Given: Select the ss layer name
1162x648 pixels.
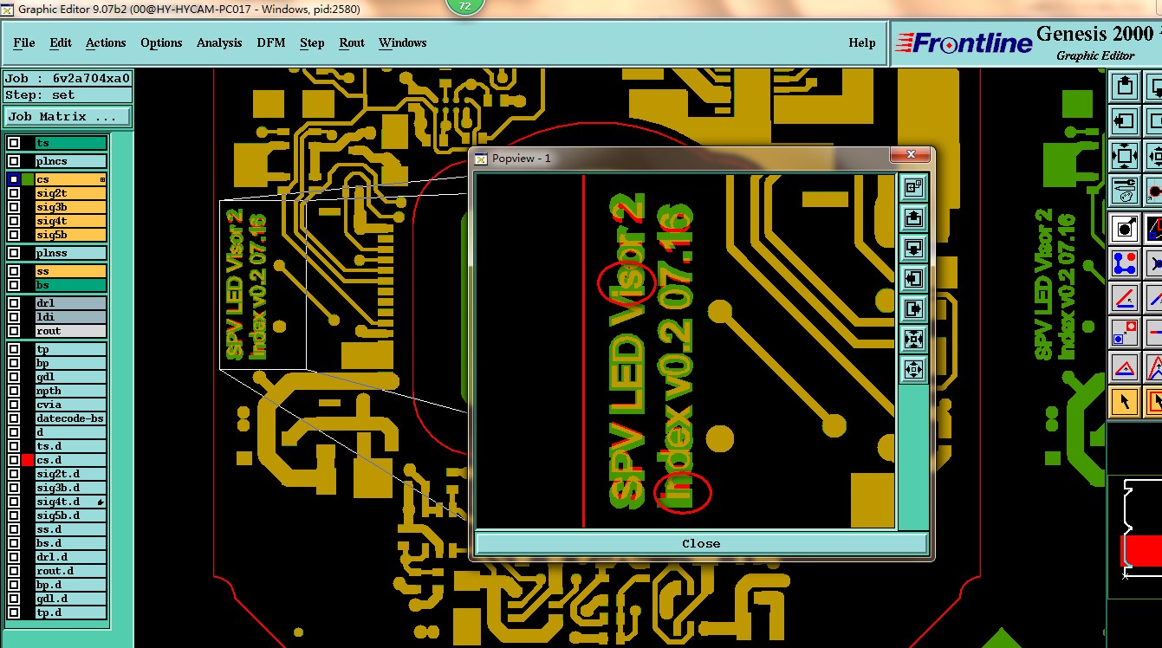Looking at the screenshot, I should point(70,271).
